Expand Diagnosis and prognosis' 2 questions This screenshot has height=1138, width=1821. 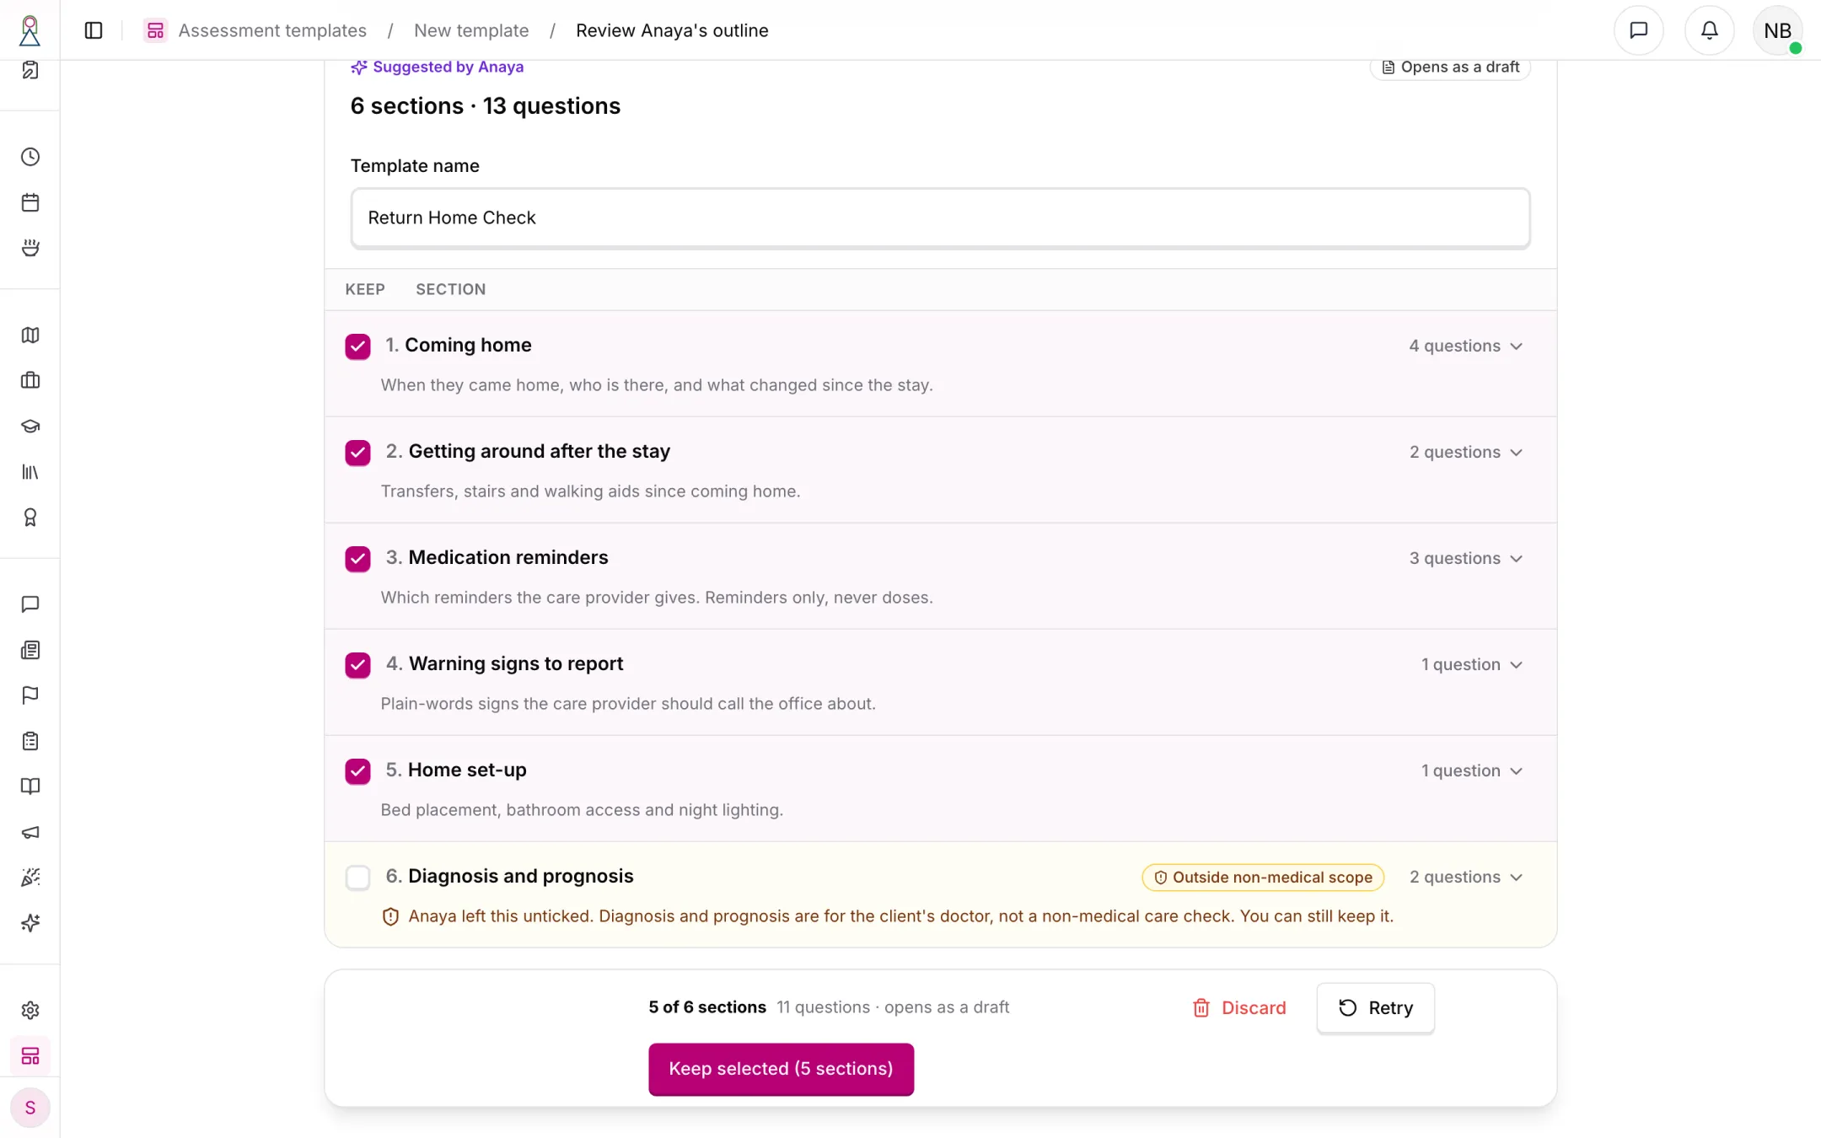(x=1466, y=878)
